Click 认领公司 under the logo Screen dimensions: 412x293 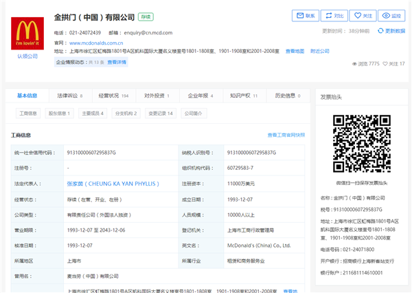click(x=27, y=56)
